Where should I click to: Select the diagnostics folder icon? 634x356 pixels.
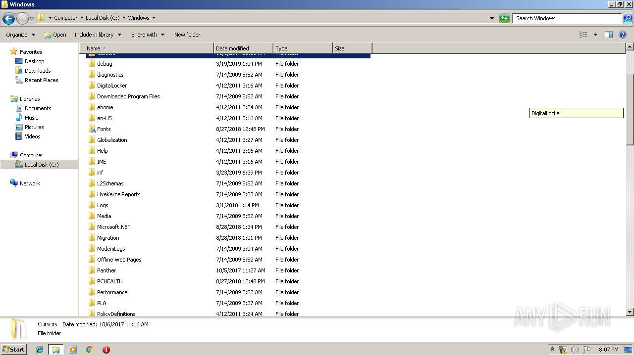click(92, 75)
